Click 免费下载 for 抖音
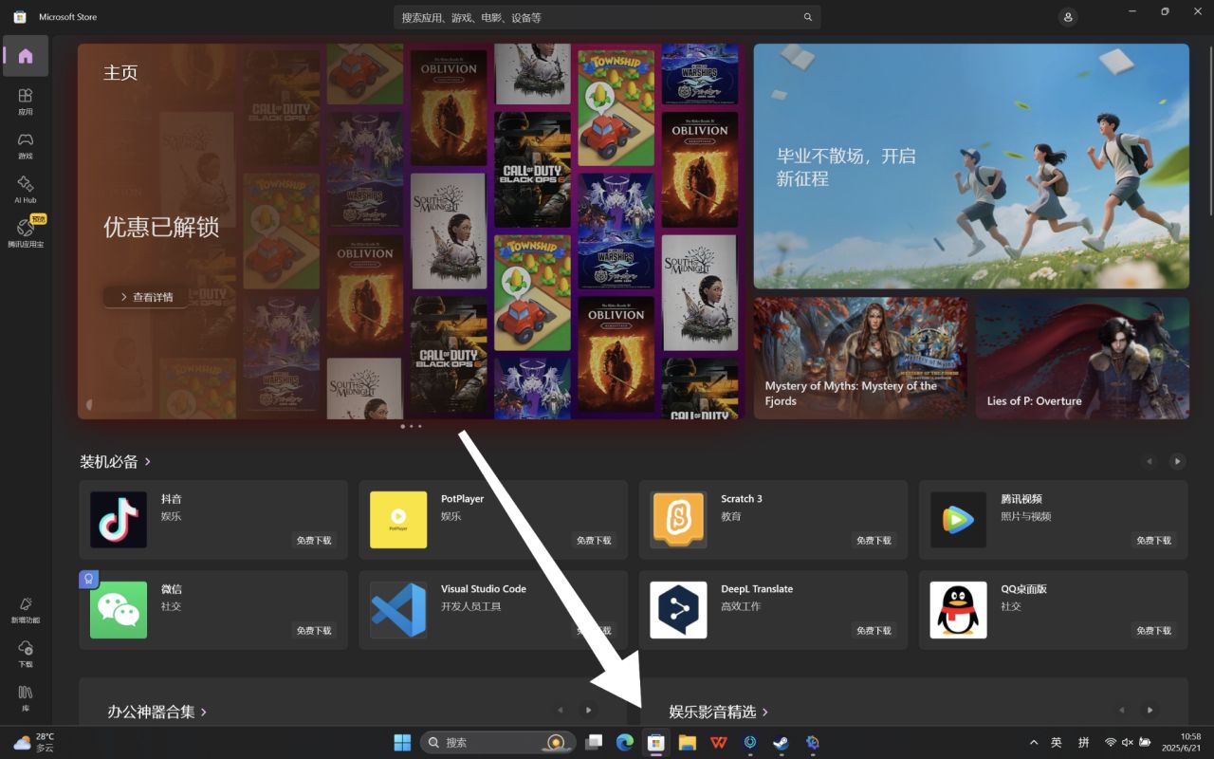1214x759 pixels. [x=314, y=540]
